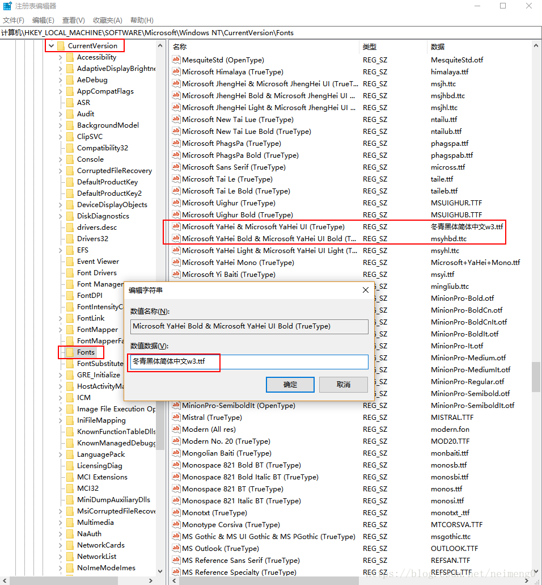Image resolution: width=542 pixels, height=585 pixels.
Task: Expand the NetworkList key
Action: pyautogui.click(x=61, y=557)
